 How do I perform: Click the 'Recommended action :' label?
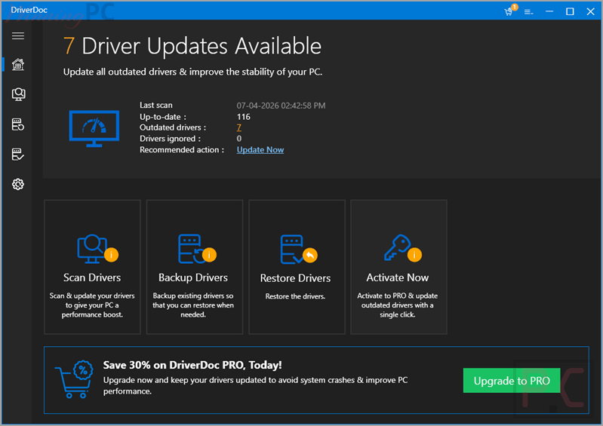click(182, 150)
